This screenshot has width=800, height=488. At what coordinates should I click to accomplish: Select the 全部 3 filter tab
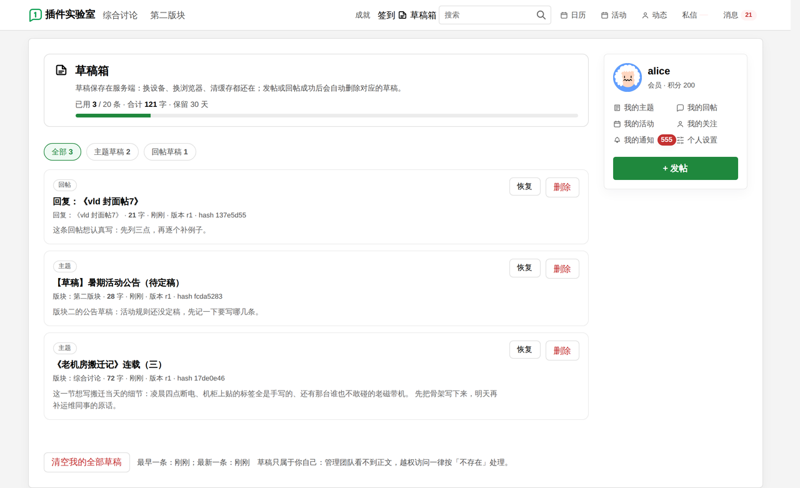(x=62, y=152)
